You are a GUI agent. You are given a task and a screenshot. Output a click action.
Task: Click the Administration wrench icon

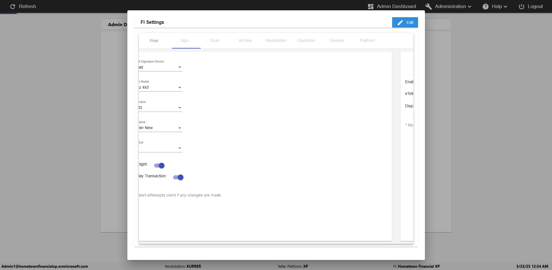click(x=428, y=6)
